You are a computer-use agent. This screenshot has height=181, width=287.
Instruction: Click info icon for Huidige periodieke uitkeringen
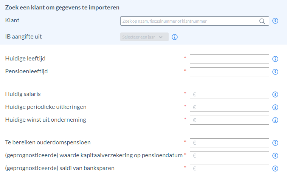click(x=275, y=107)
